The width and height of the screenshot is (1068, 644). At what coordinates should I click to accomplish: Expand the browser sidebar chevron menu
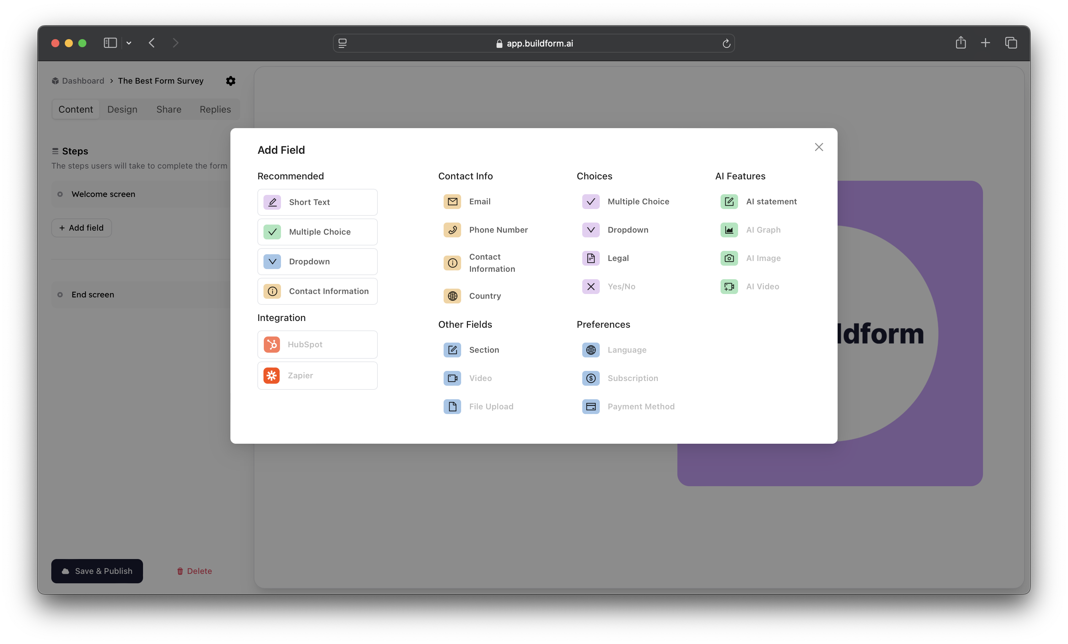point(129,43)
